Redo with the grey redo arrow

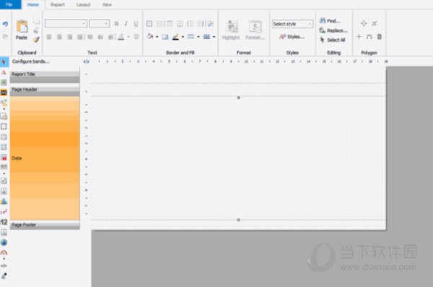[x=5, y=37]
